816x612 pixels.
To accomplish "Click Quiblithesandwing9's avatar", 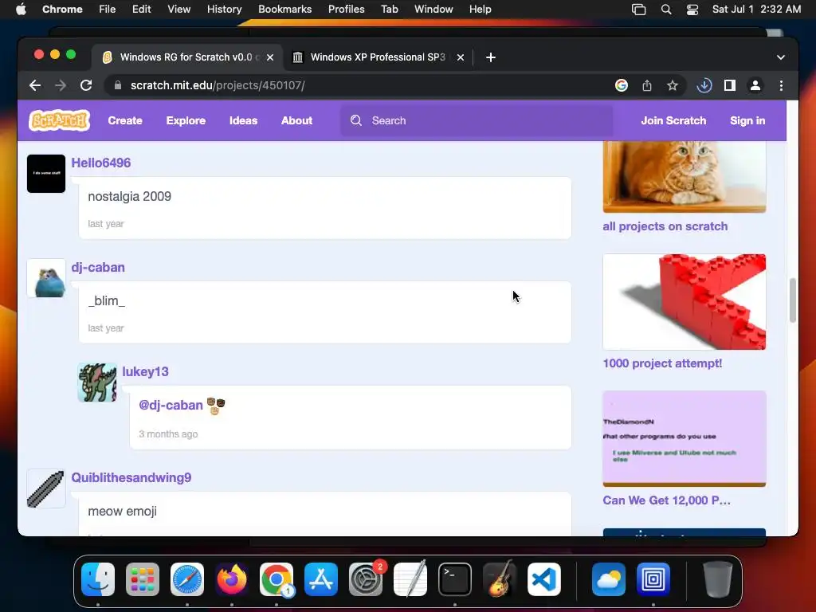I will click(46, 488).
